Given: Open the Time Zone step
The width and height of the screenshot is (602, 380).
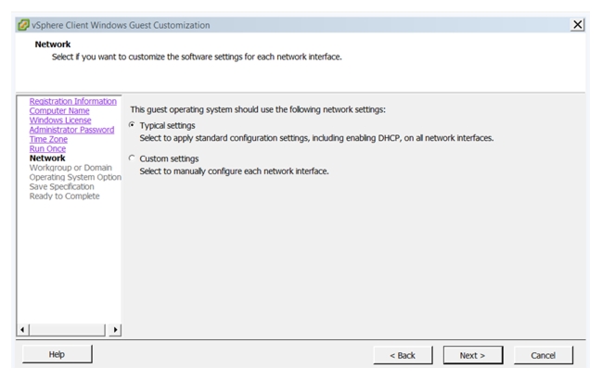Looking at the screenshot, I should pos(48,139).
